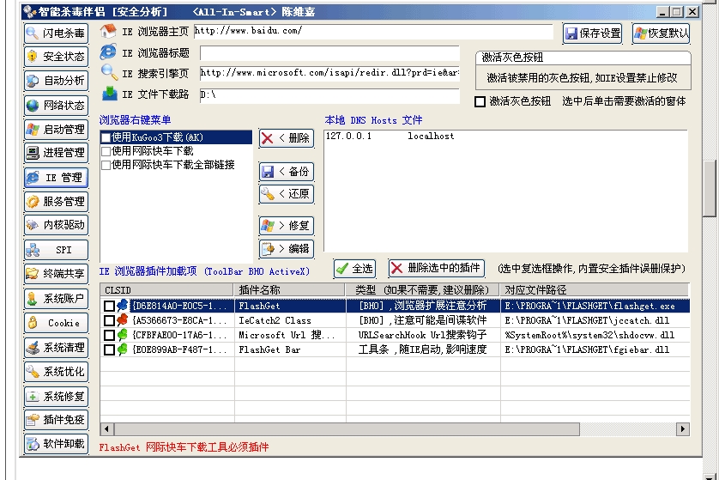Open 安全状态 security status section
This screenshot has width=719, height=480.
[x=56, y=57]
